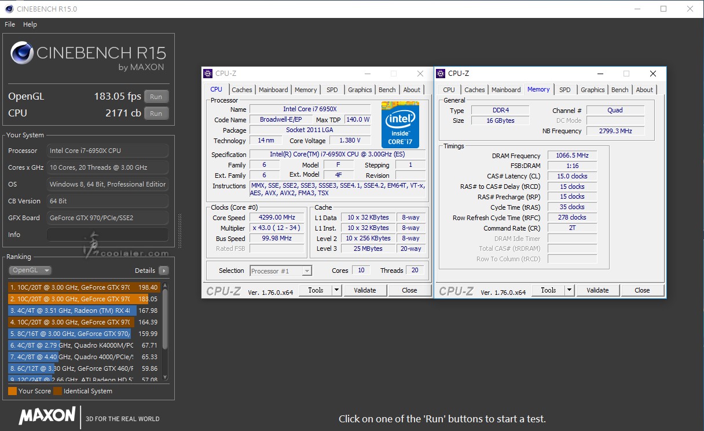
Task: Click the Tools button in the Memory window
Action: (x=548, y=290)
